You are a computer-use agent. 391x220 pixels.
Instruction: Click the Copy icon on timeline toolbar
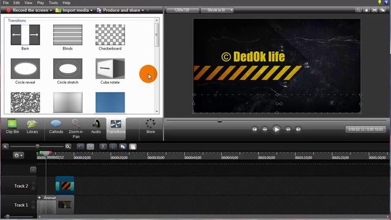click(x=123, y=147)
